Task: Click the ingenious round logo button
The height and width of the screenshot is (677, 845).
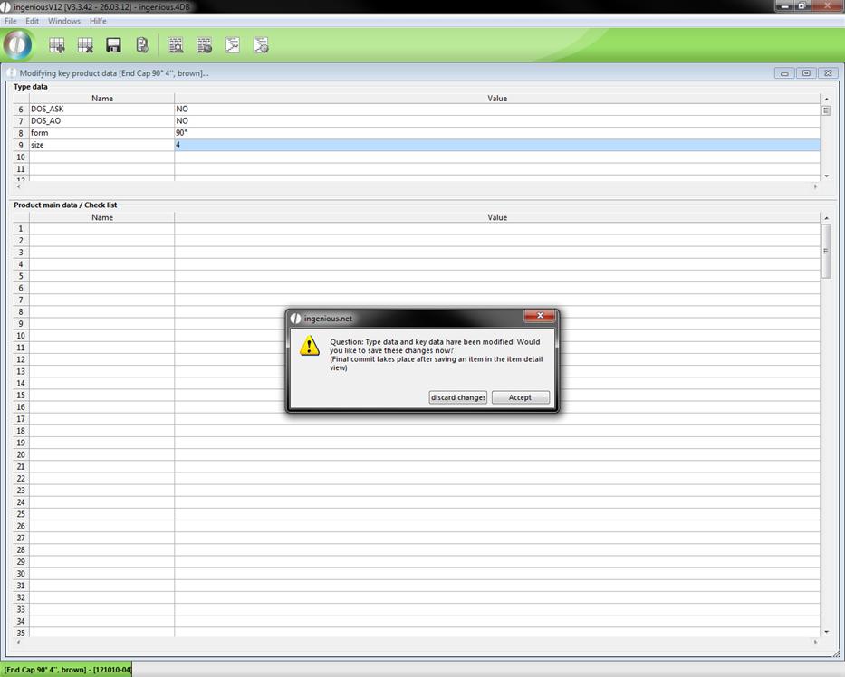Action: [x=18, y=44]
